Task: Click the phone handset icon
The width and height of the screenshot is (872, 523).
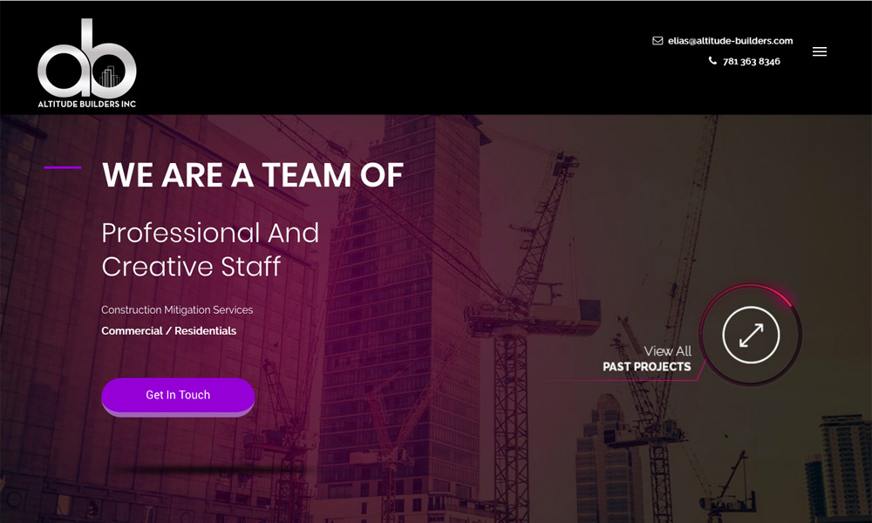Action: (712, 61)
